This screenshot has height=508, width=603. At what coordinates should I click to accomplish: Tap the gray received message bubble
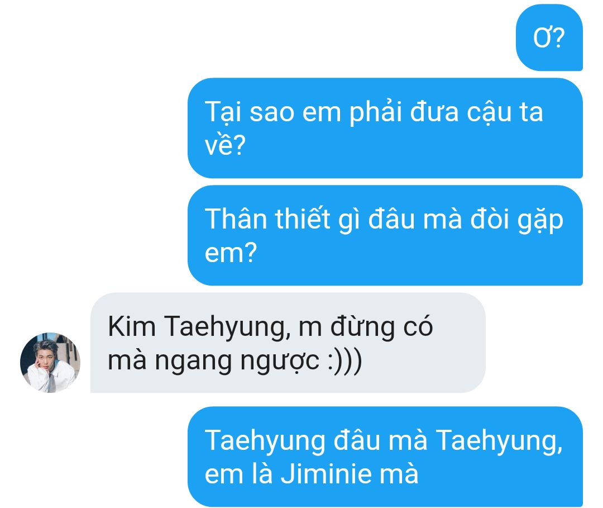(288, 343)
